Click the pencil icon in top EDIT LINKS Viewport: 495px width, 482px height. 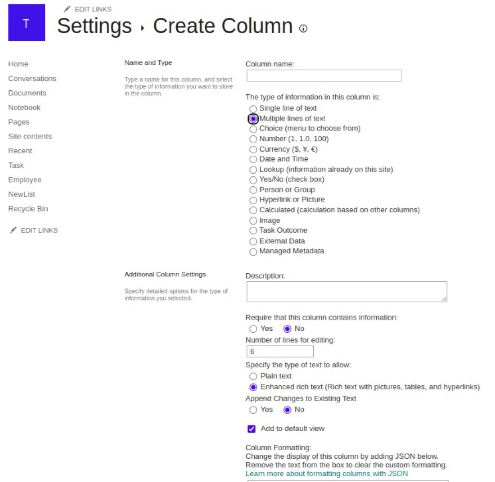pos(66,9)
